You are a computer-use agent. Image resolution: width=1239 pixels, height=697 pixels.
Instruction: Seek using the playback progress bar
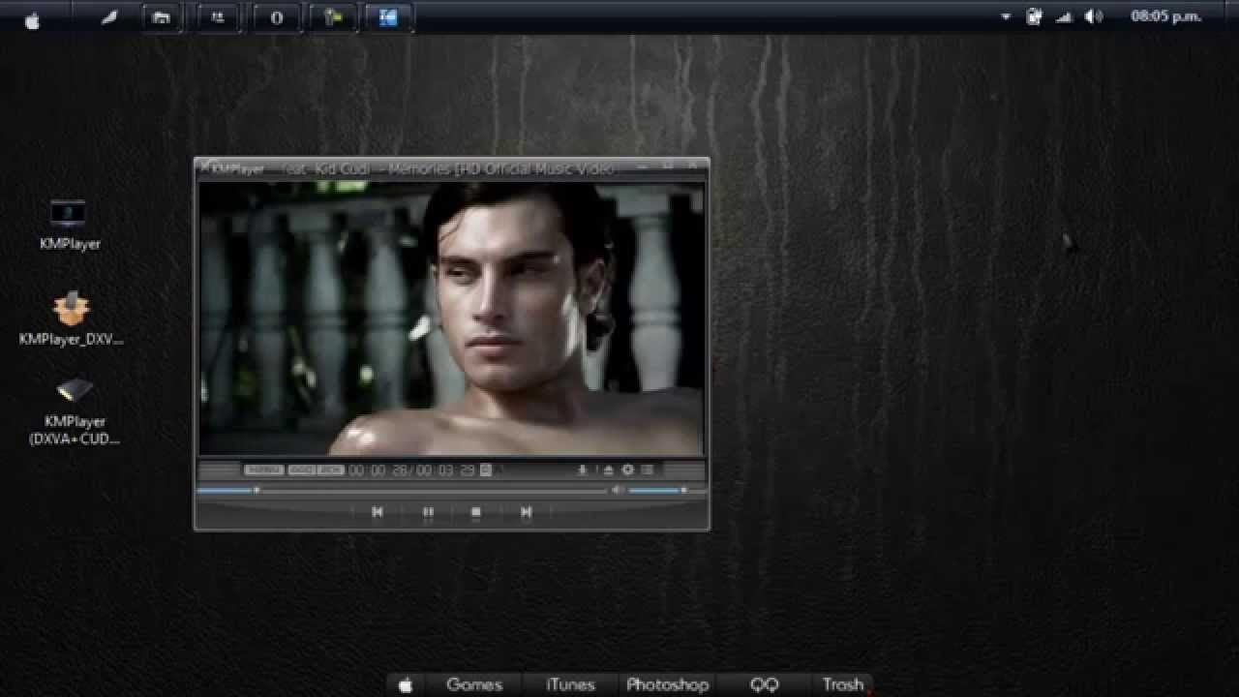click(x=402, y=491)
